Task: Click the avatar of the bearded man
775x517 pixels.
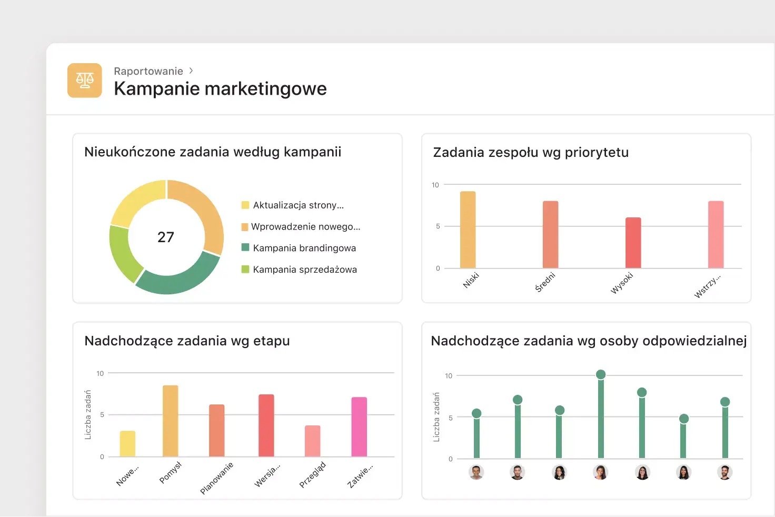Action: [724, 472]
